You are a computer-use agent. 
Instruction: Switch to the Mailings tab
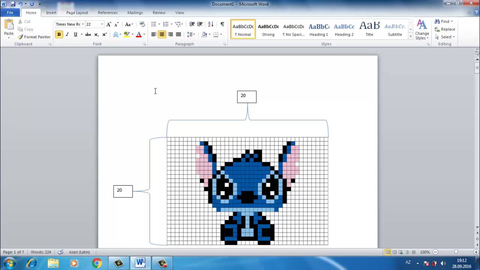click(135, 13)
